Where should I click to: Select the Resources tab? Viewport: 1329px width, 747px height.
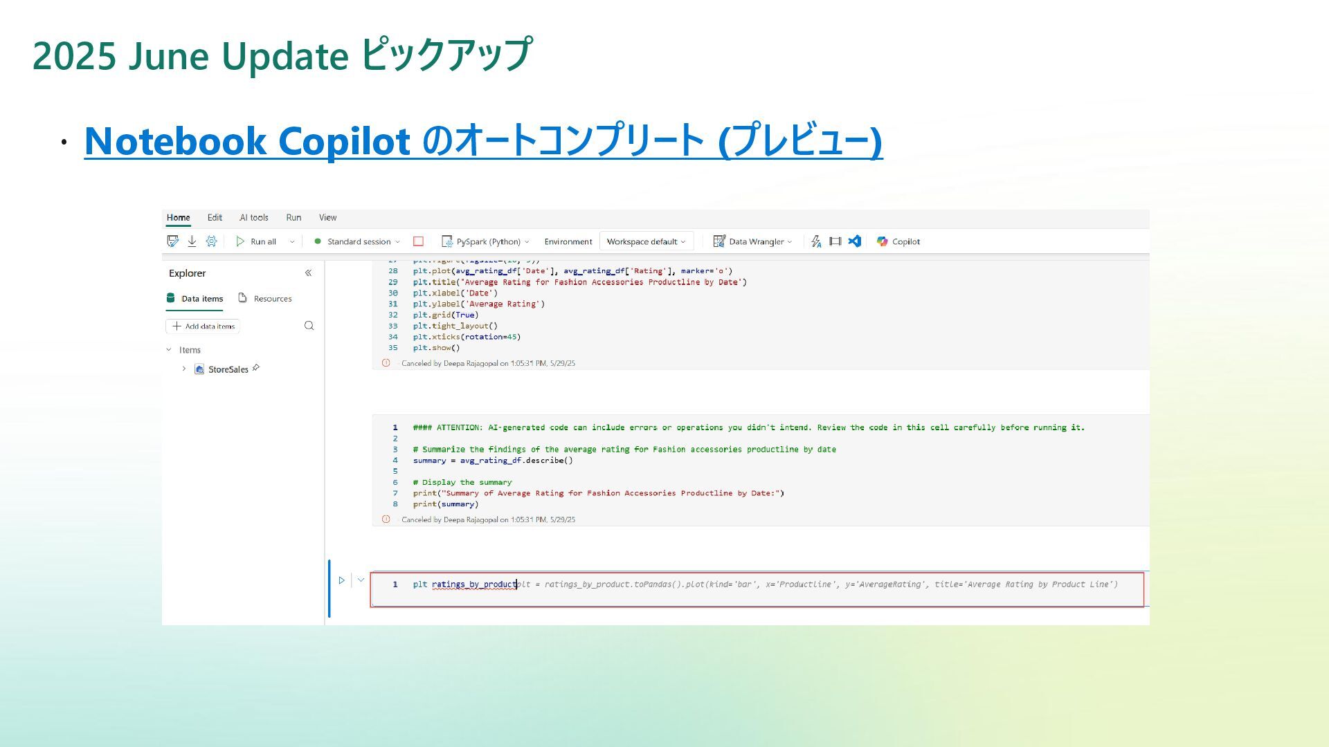[x=265, y=299]
